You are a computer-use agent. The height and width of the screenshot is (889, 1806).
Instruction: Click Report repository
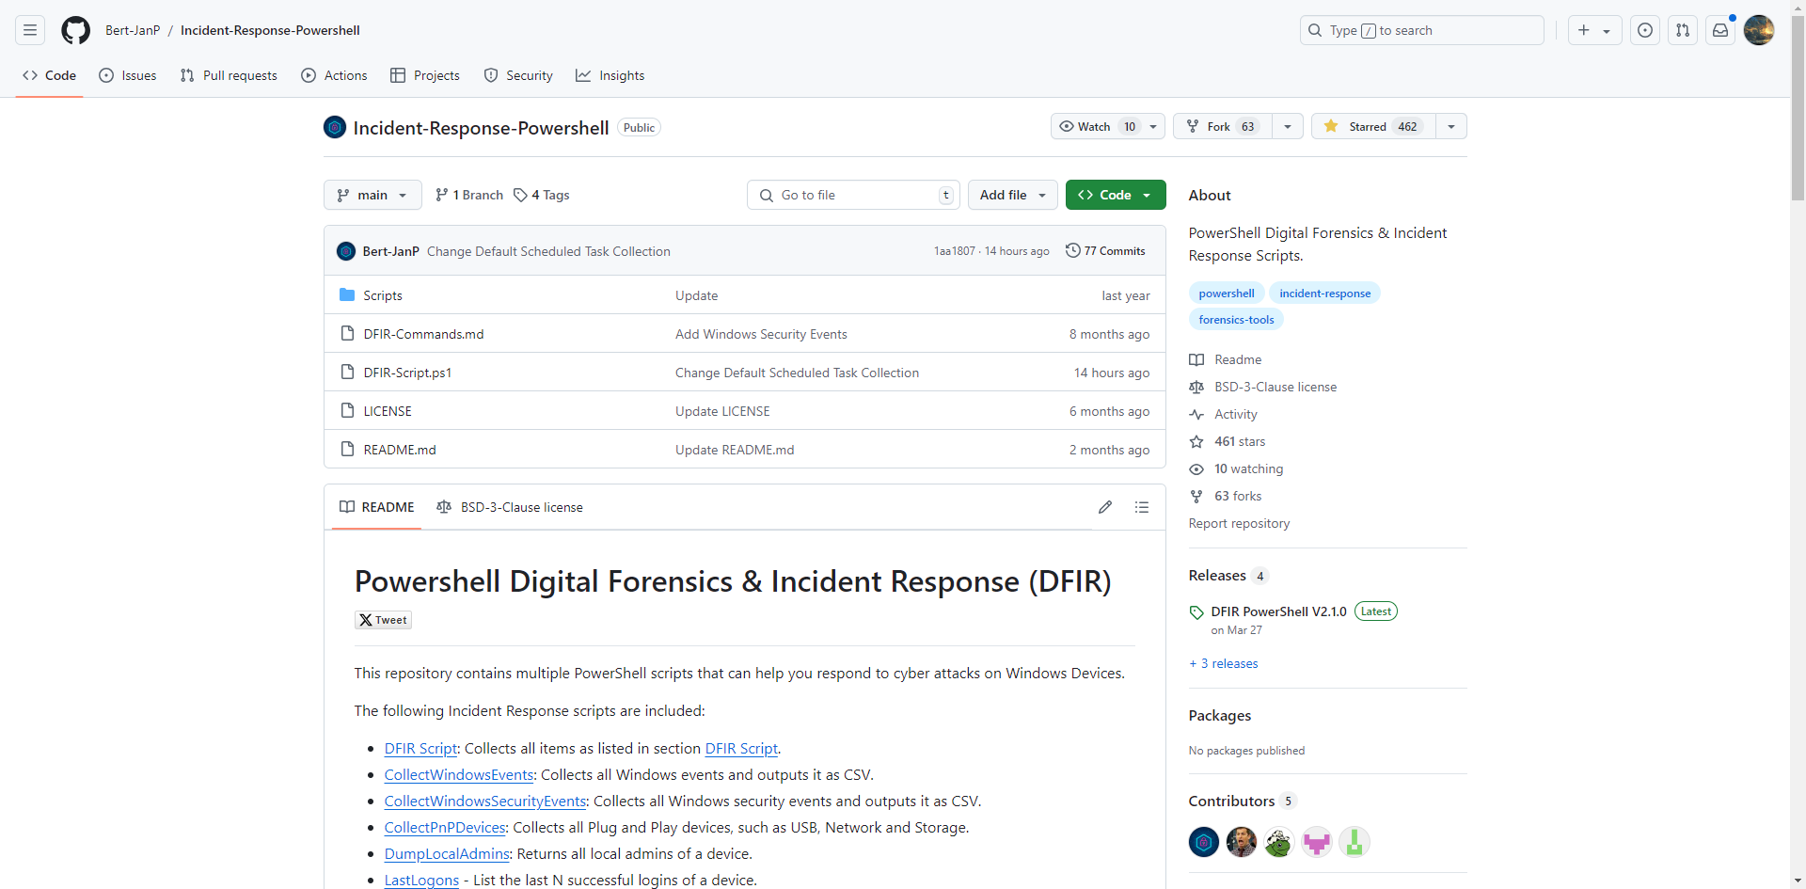tap(1239, 523)
